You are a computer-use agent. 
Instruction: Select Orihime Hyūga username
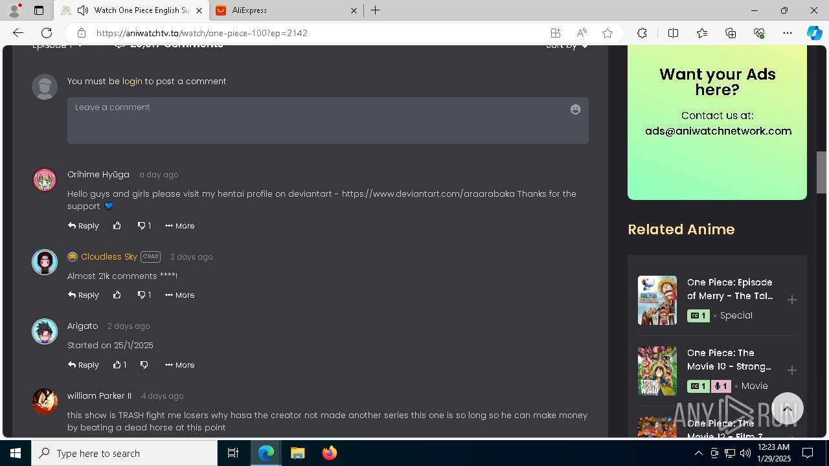(x=98, y=175)
